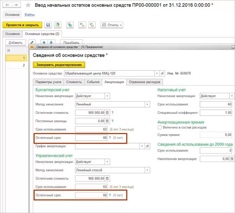Click the open-form icon next to Основное средство

coord(162,73)
